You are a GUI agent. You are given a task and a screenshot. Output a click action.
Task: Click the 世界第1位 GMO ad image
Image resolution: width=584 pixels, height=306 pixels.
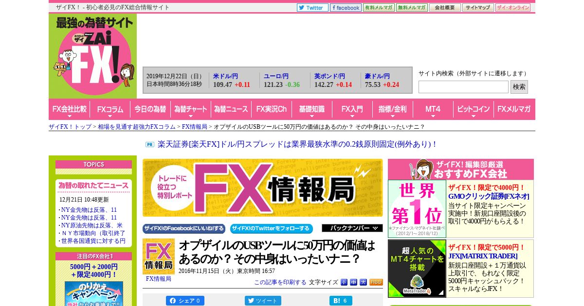click(417, 209)
